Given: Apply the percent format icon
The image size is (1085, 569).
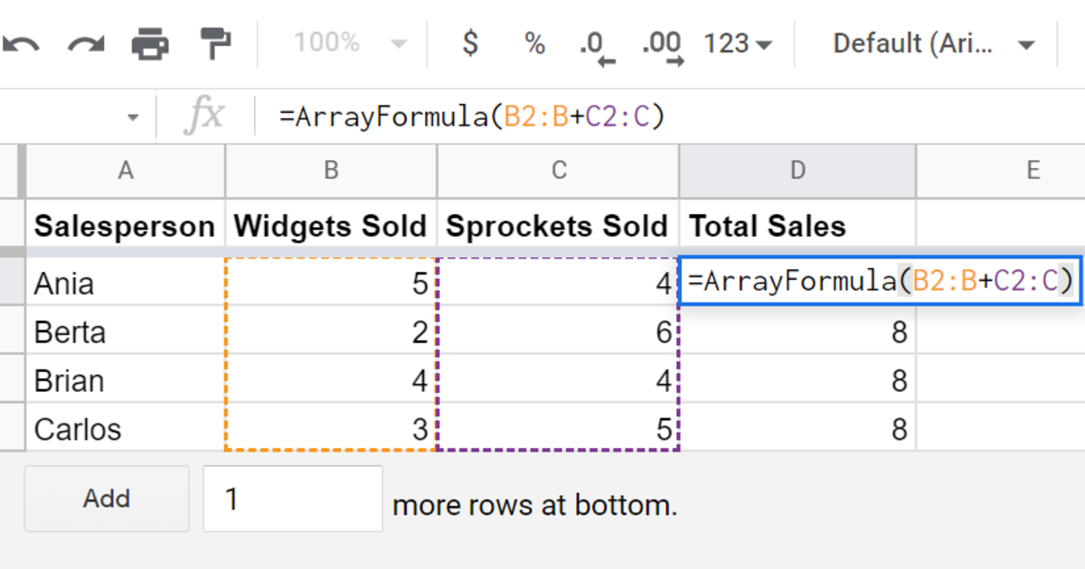Looking at the screenshot, I should [x=535, y=42].
